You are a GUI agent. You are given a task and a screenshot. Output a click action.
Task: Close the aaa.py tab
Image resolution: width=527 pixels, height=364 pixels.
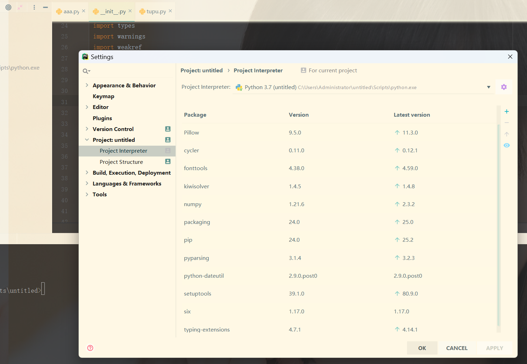pos(84,11)
